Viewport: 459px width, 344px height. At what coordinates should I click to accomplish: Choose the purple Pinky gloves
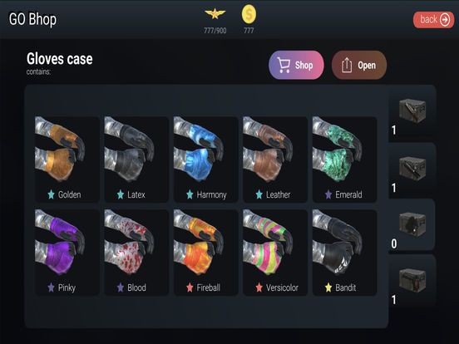67,253
